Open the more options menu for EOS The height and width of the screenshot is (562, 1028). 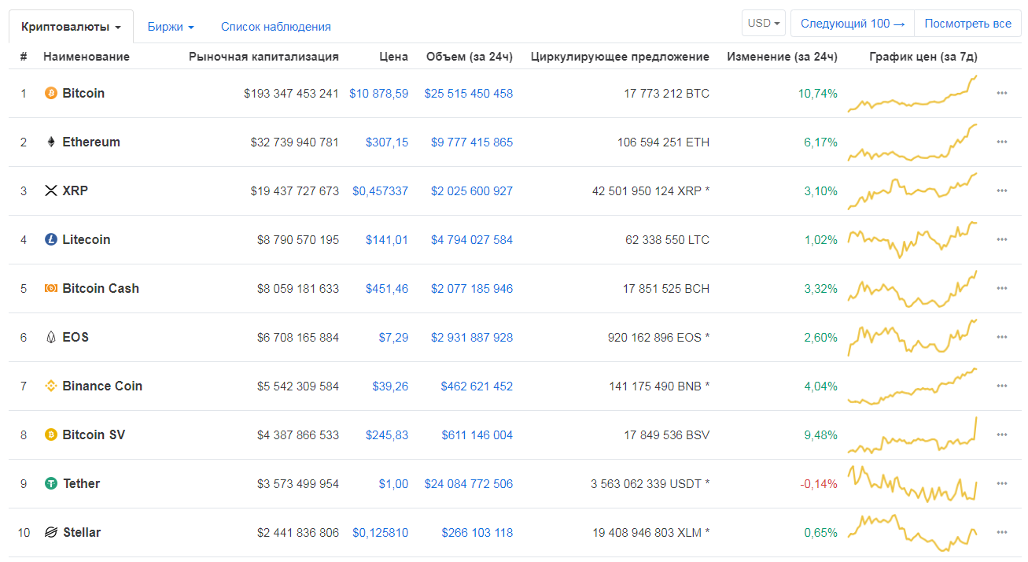click(1002, 338)
